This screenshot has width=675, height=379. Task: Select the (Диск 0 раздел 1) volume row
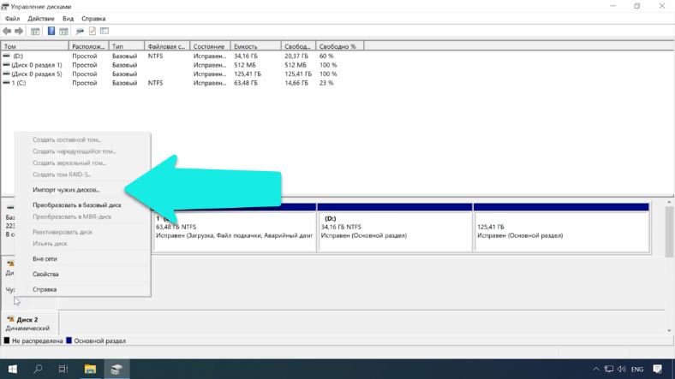181,65
